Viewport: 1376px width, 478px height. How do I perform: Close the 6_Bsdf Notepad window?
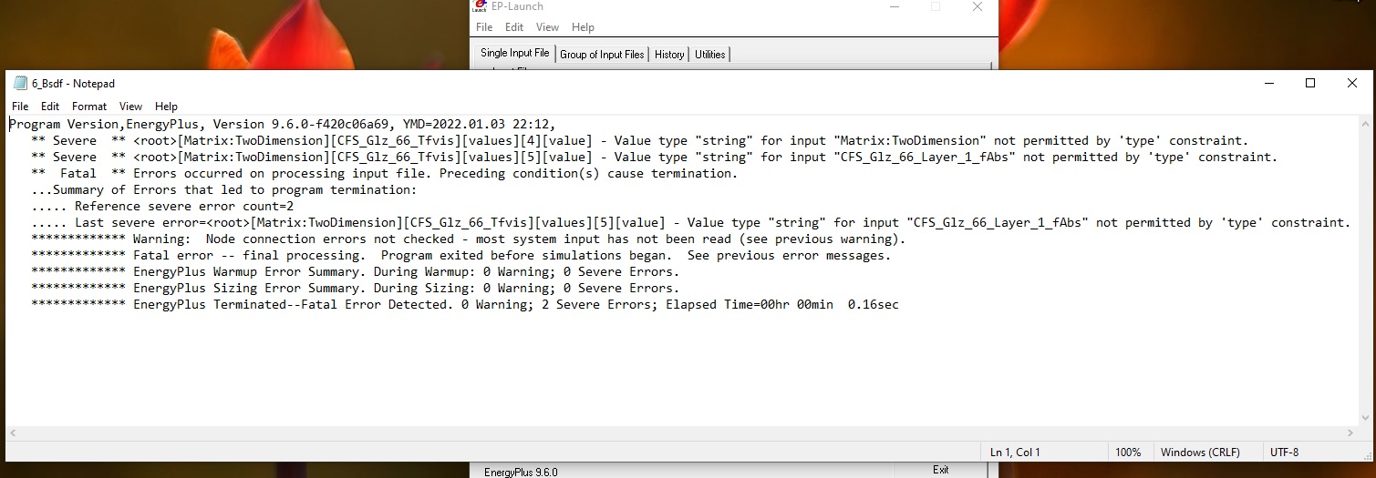pos(1351,84)
